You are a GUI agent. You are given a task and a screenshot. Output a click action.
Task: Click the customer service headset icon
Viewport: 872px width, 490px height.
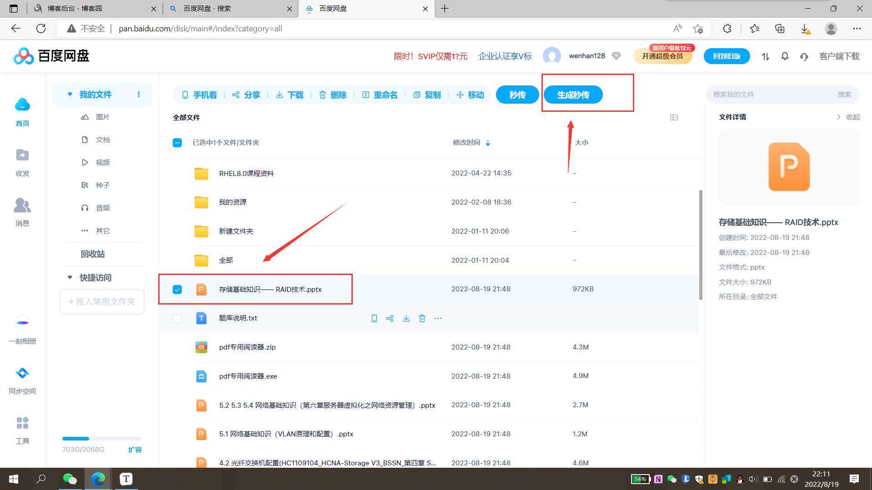click(804, 56)
